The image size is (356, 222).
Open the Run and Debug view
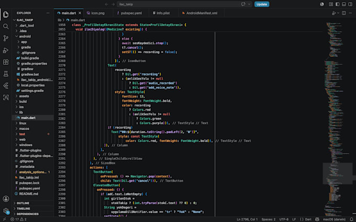tap(6, 50)
